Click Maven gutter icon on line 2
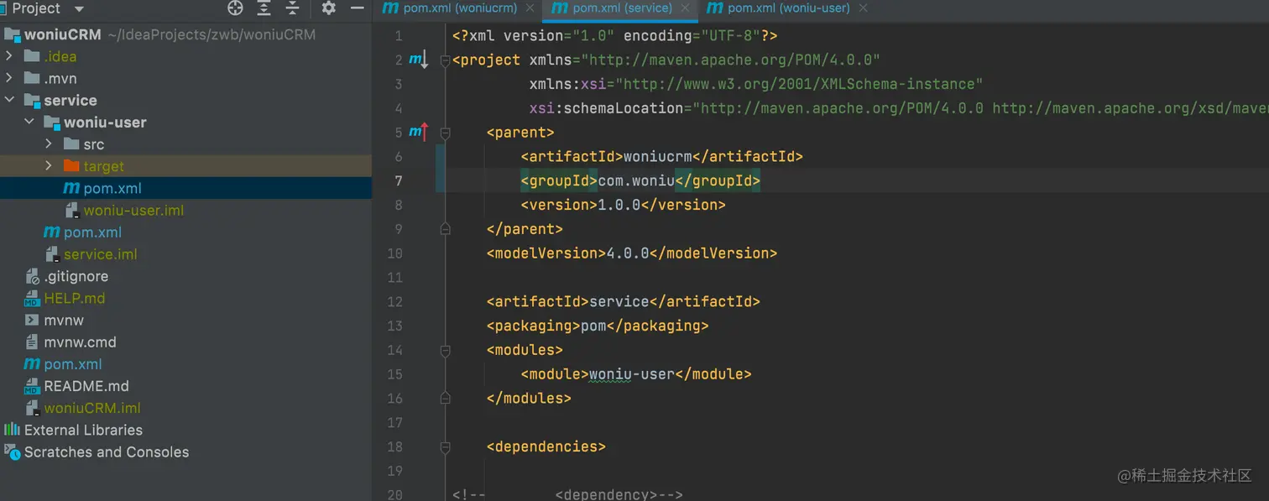 (418, 60)
